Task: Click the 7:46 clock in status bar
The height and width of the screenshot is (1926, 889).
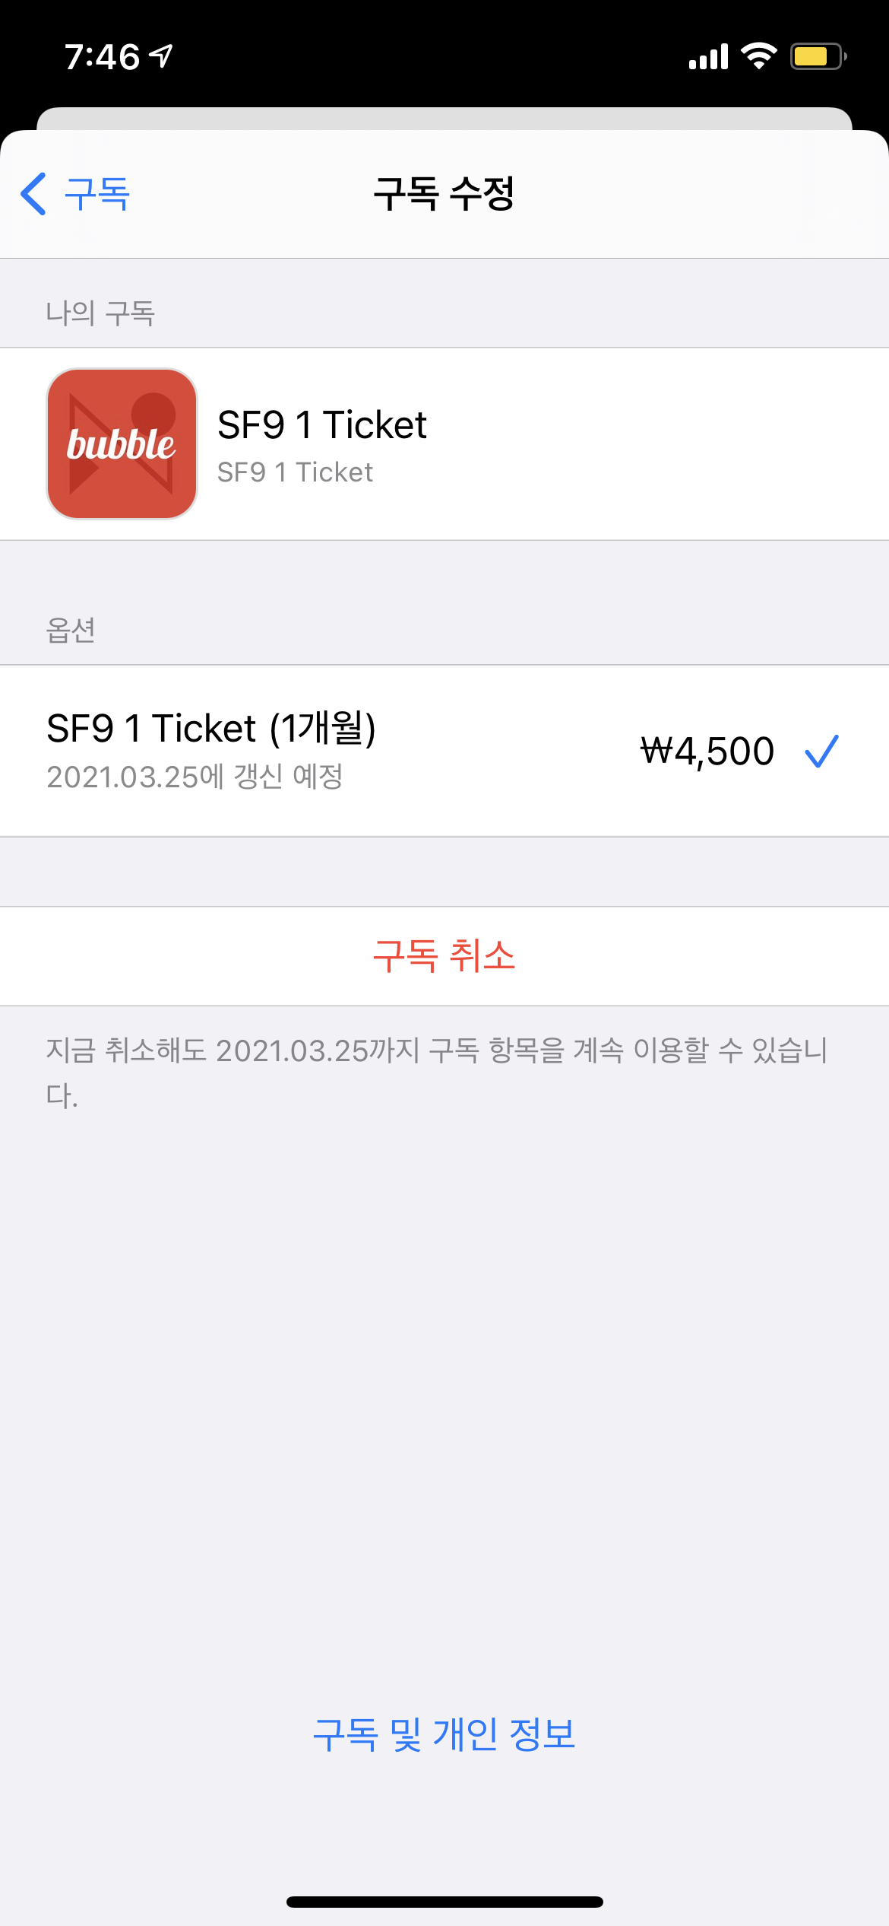Action: point(103,57)
